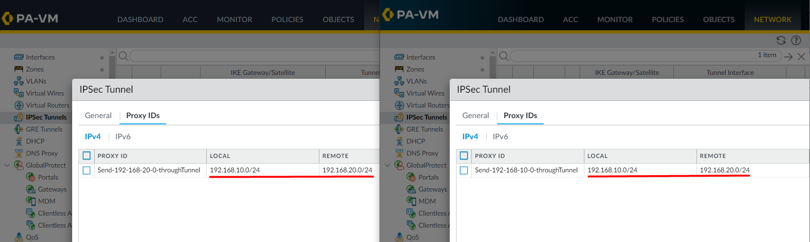
Task: Open DHCP in right window sidebar
Action: tap(416, 141)
